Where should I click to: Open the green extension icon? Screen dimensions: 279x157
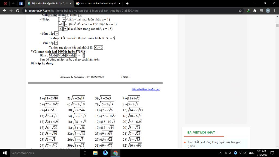(248, 11)
